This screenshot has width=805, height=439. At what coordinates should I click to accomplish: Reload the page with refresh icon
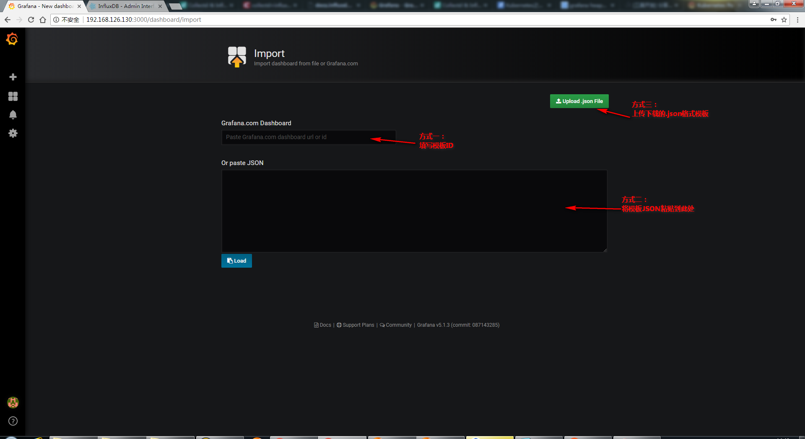click(x=31, y=20)
